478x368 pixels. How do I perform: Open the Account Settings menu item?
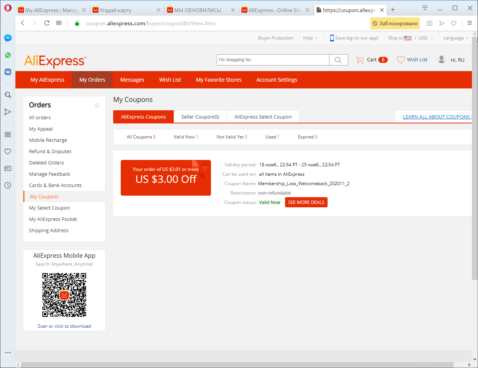277,80
